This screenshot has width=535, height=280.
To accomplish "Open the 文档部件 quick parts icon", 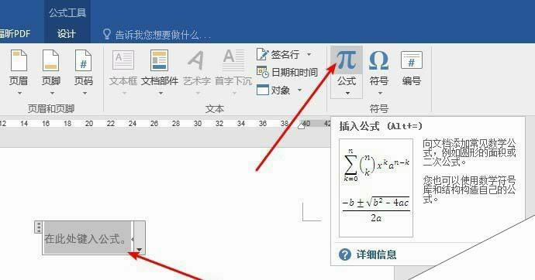I will coord(159,60).
